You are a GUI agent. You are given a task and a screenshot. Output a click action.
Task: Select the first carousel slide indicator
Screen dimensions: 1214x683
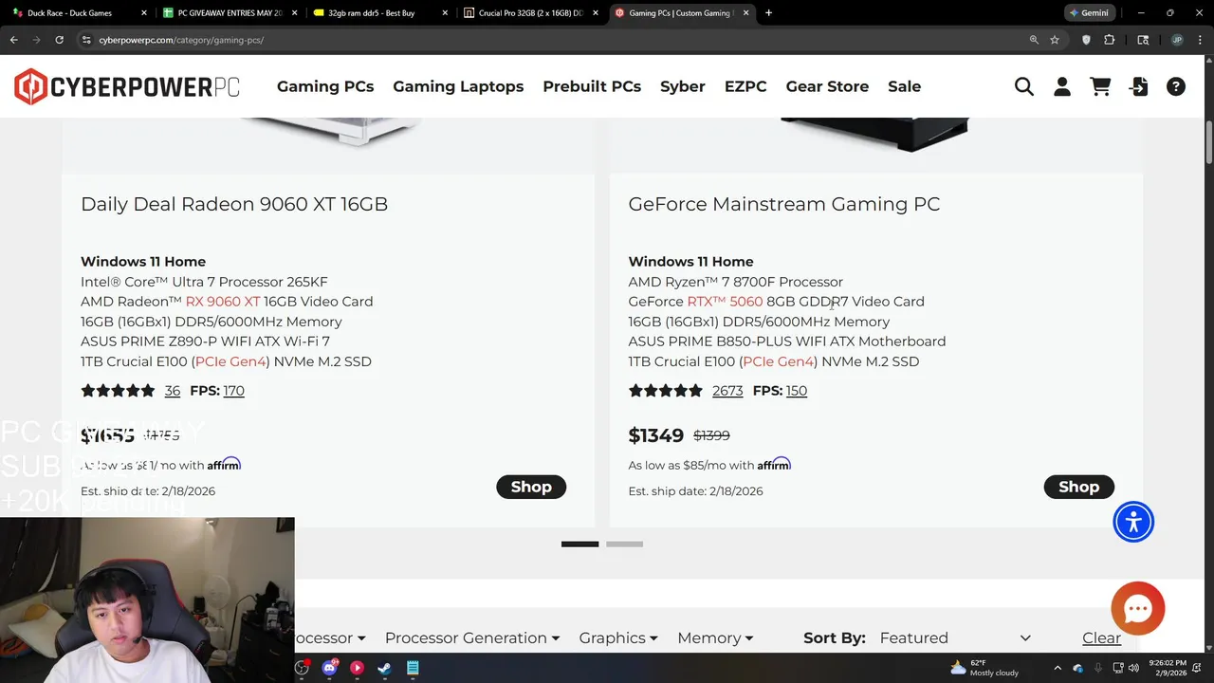579,544
